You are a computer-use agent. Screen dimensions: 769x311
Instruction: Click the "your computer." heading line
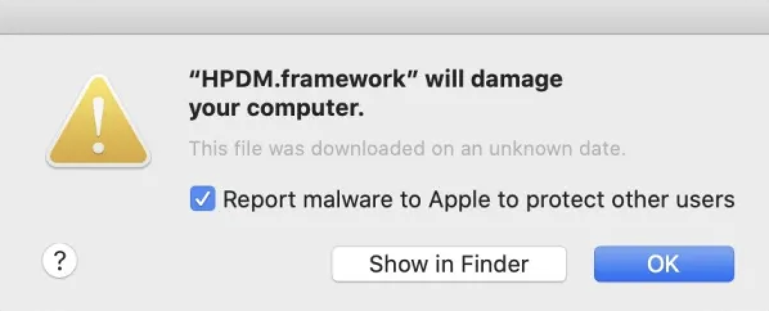(276, 109)
